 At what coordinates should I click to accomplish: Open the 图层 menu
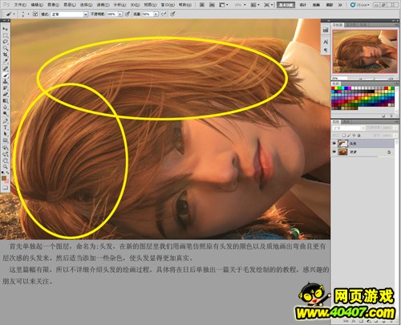[x=70, y=5]
